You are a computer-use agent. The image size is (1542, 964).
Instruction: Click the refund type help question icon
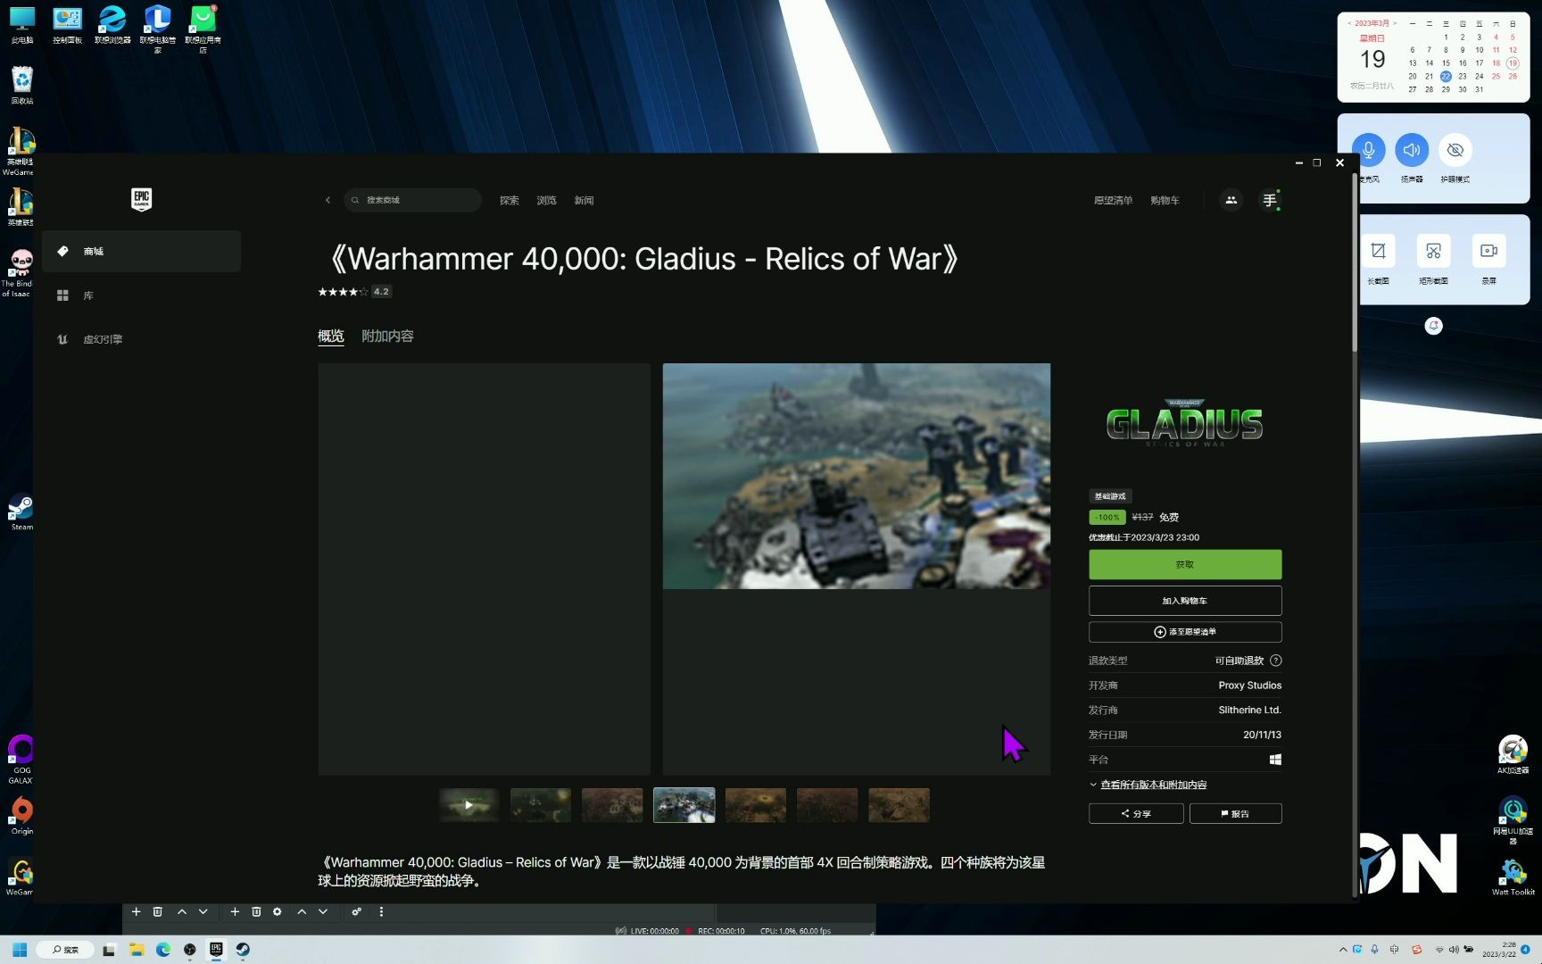click(1276, 661)
